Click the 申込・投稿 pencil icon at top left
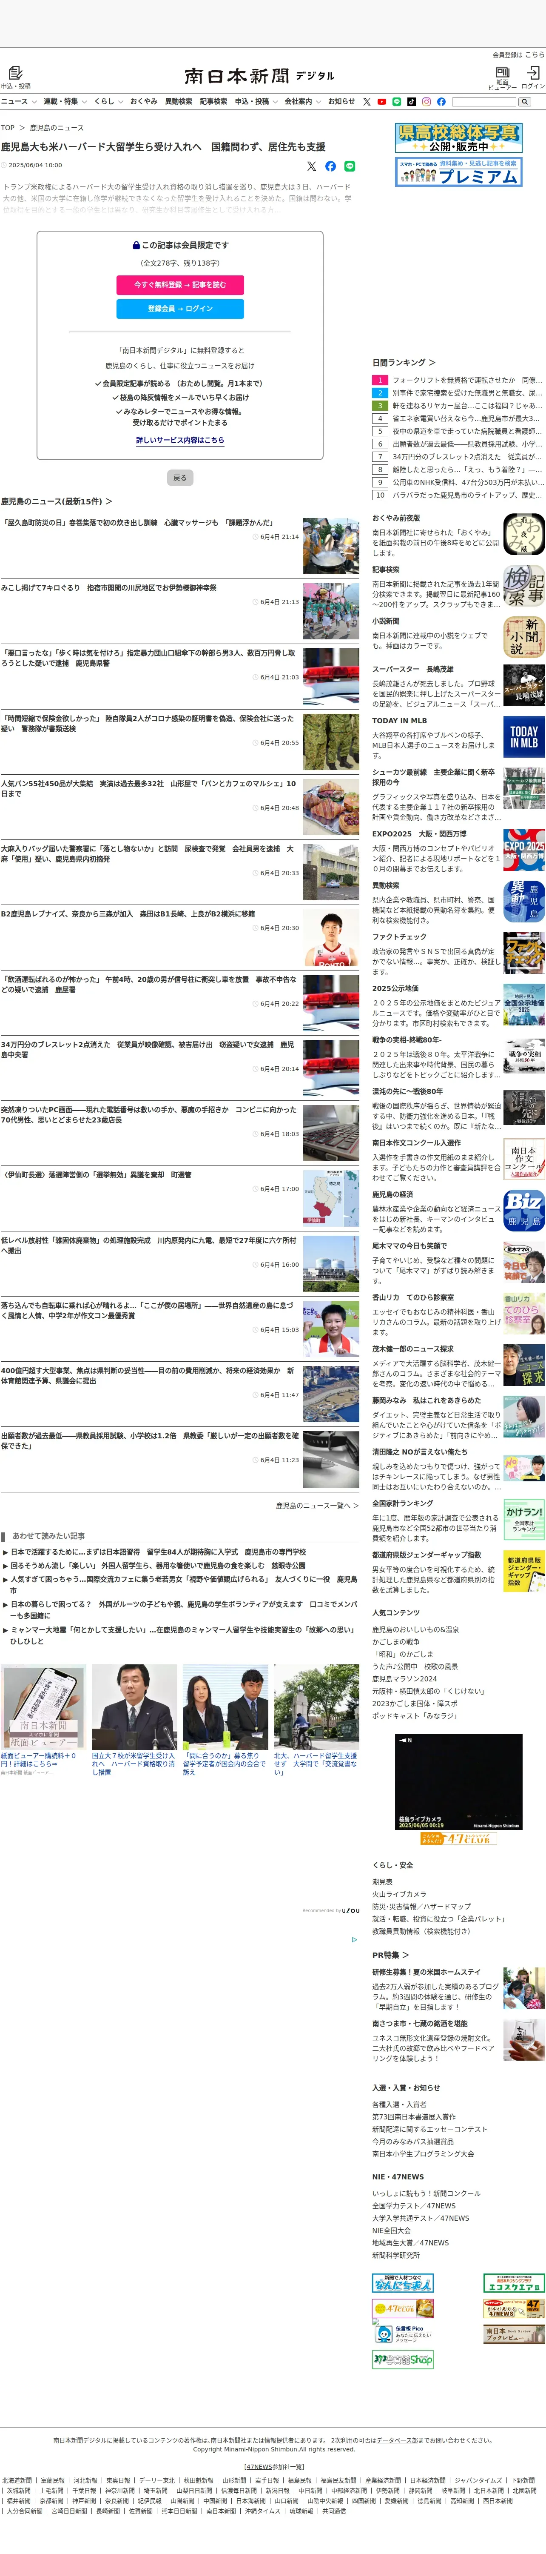The width and height of the screenshot is (546, 2554). [16, 72]
